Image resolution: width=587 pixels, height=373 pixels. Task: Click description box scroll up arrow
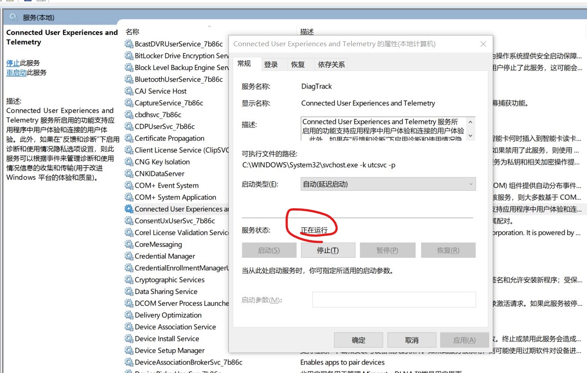coord(470,122)
